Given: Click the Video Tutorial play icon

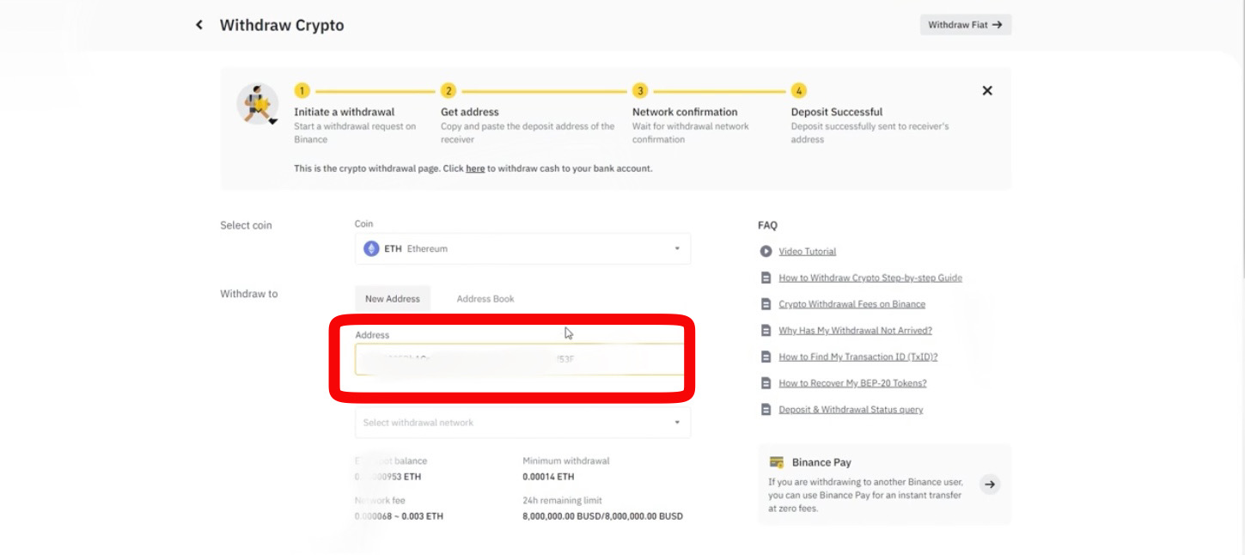Looking at the screenshot, I should (x=767, y=251).
